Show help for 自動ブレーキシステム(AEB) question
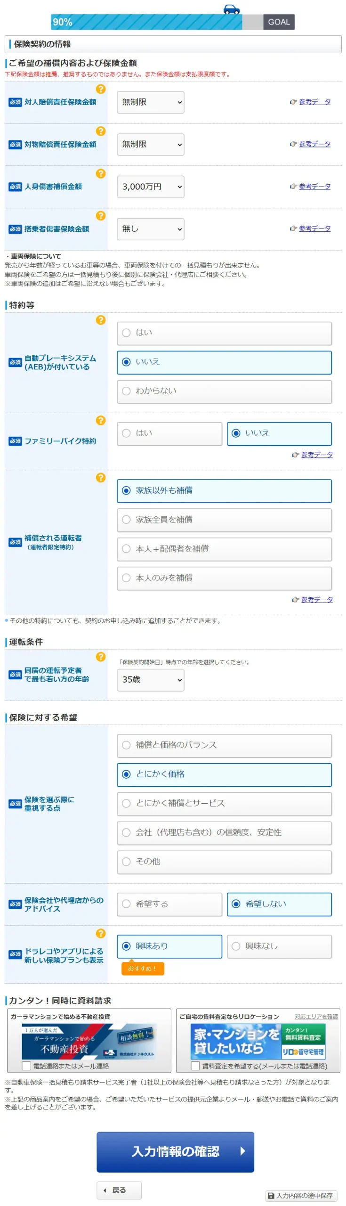The height and width of the screenshot is (1206, 346). (x=101, y=320)
